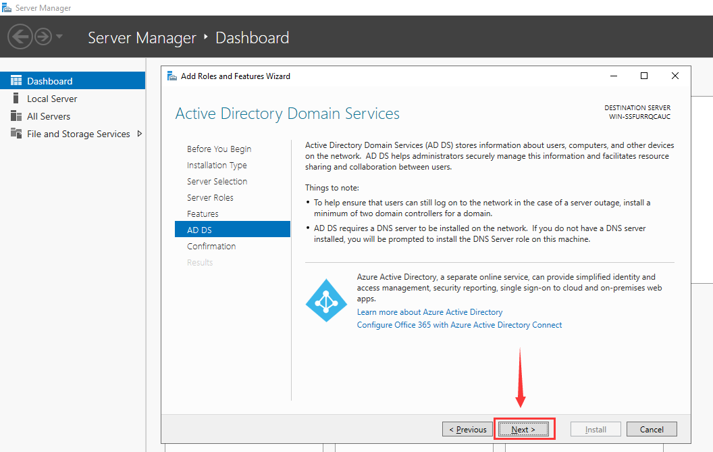Open the navigation history dropdown arrow
The width and height of the screenshot is (713, 452).
tap(59, 36)
